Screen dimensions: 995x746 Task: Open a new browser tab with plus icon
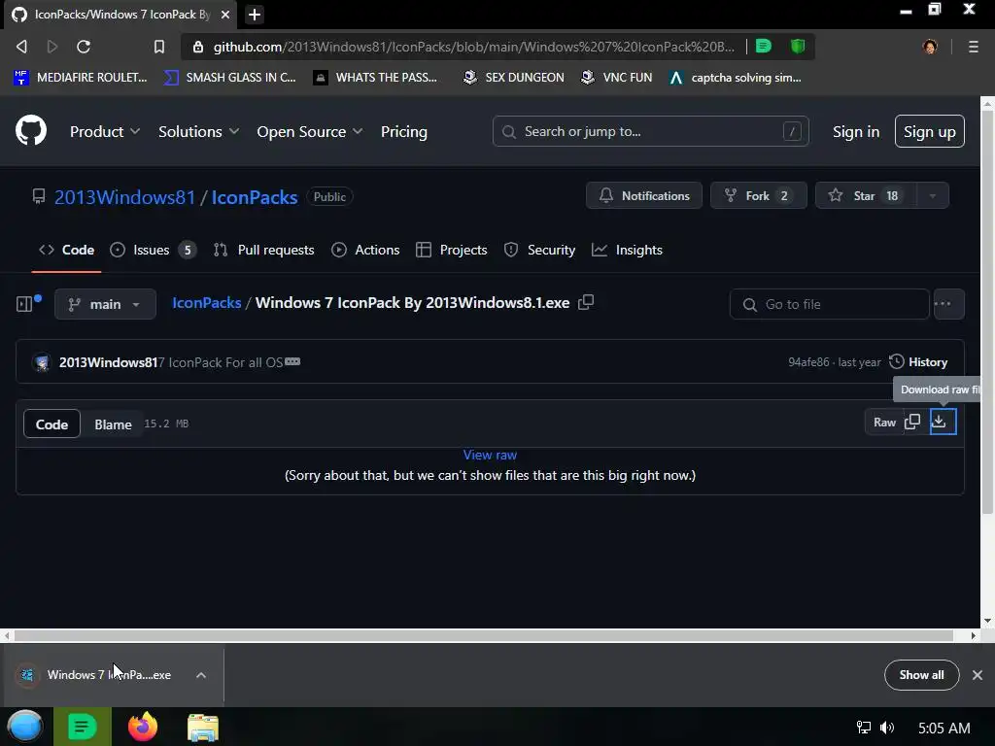(254, 15)
